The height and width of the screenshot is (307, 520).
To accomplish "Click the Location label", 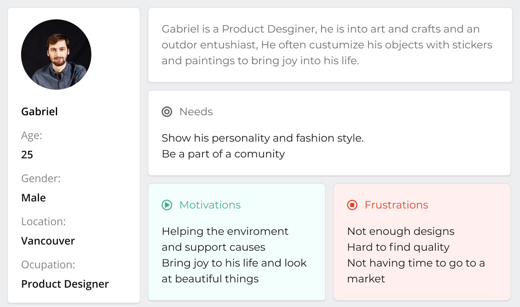I will pos(43,222).
